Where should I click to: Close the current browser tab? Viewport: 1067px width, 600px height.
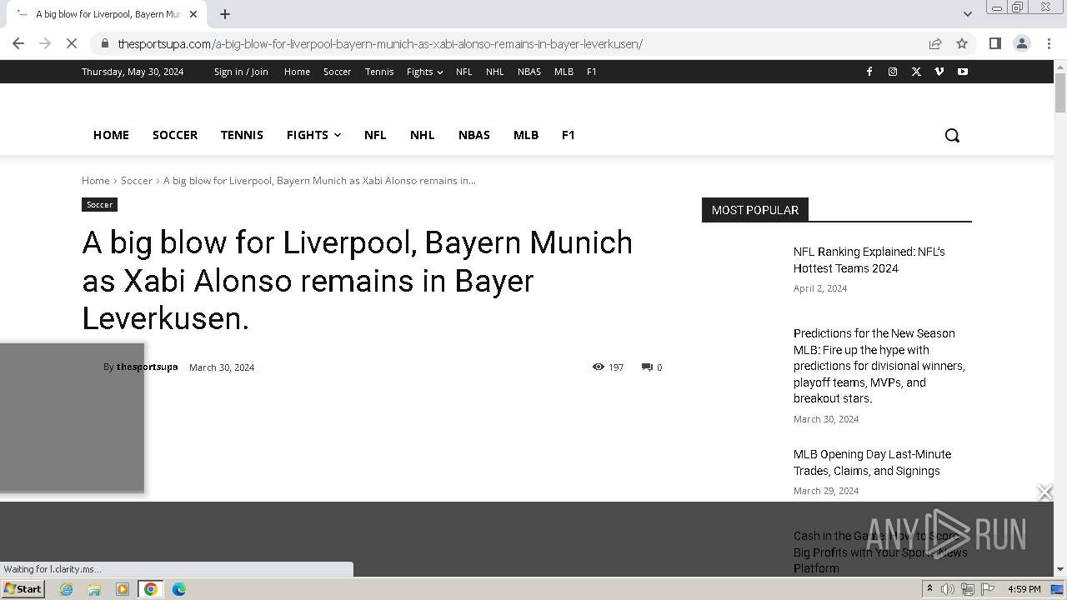coord(193,14)
